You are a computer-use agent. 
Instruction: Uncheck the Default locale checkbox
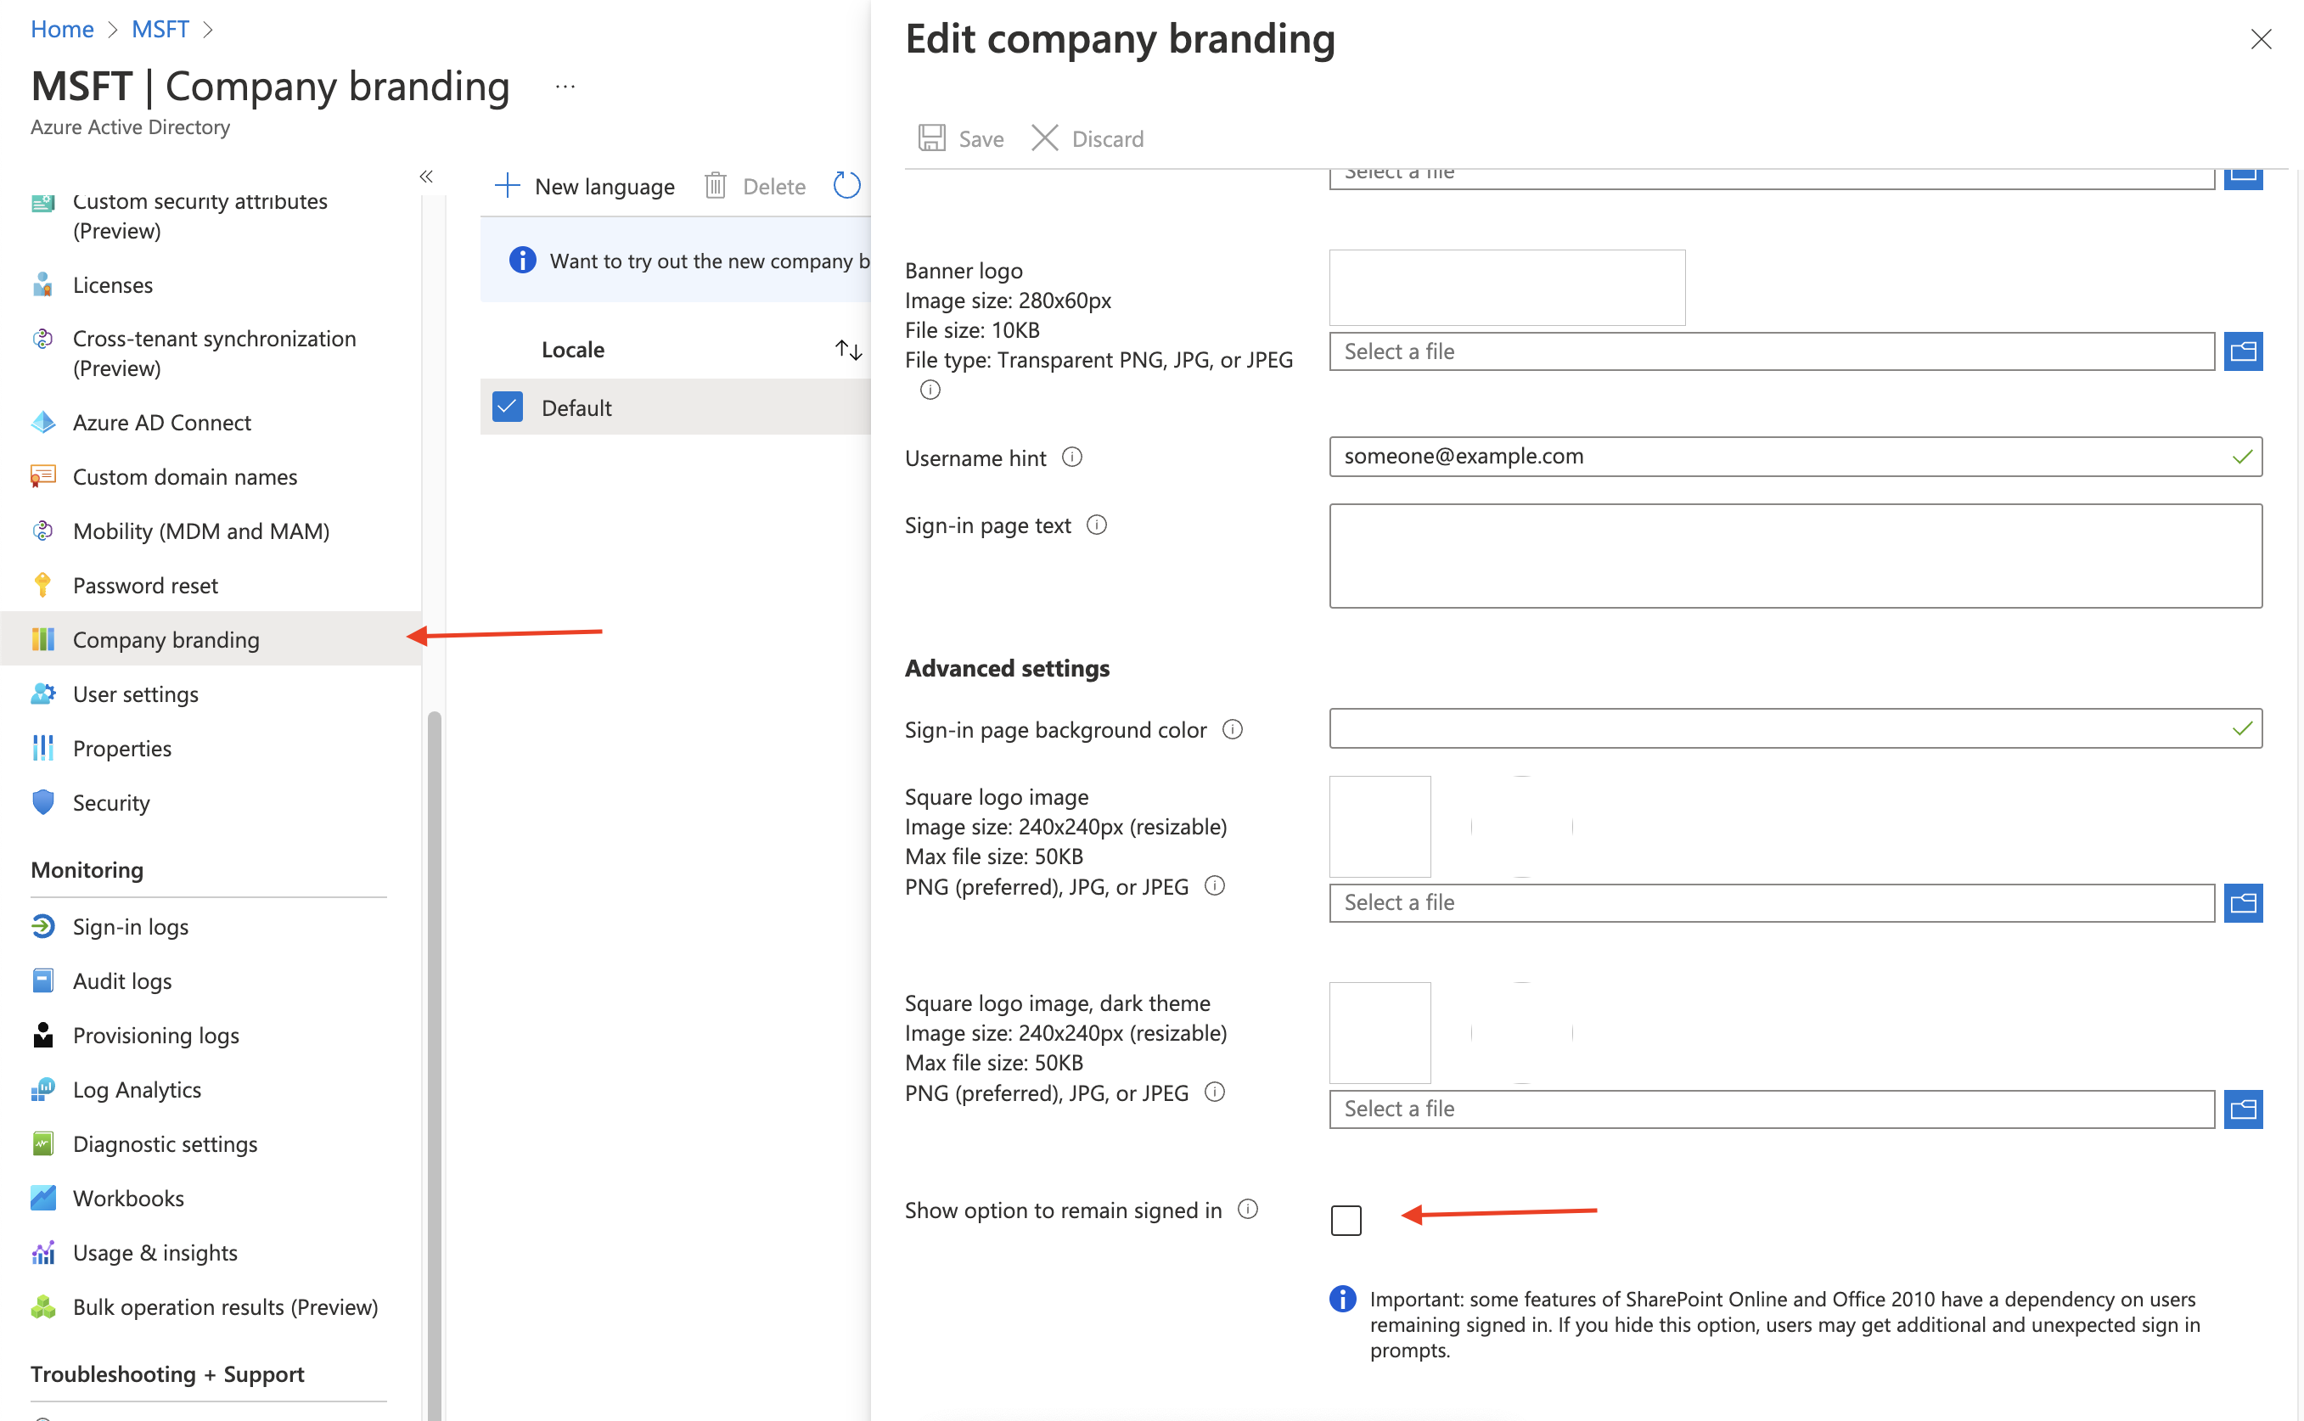pyautogui.click(x=508, y=407)
